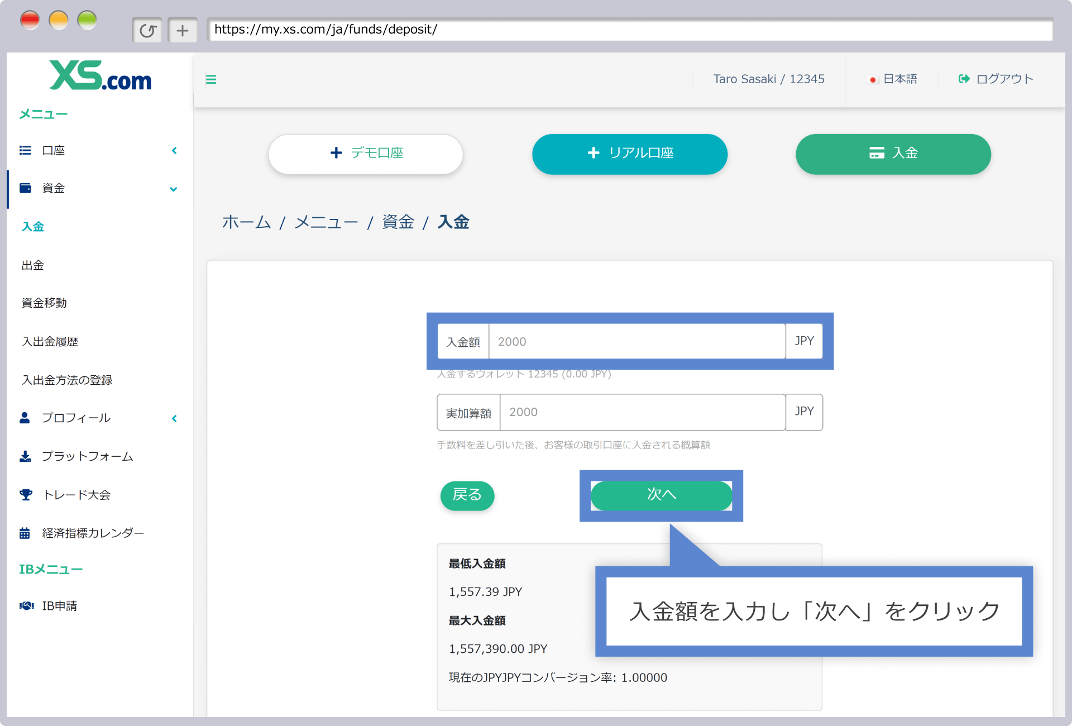
Task: Click the logout arrow icon
Action: click(964, 79)
